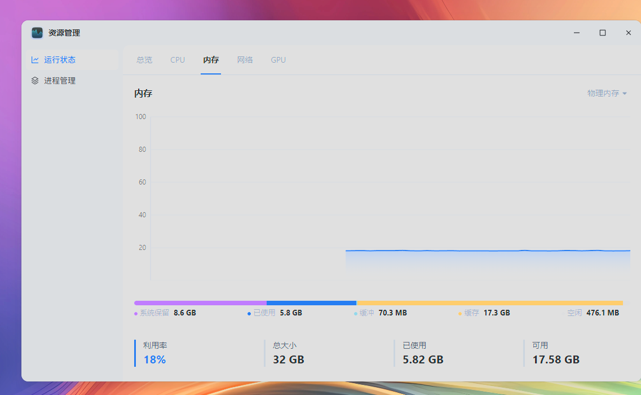This screenshot has width=641, height=395.
Task: Close the 资源管理 window
Action: pyautogui.click(x=629, y=33)
